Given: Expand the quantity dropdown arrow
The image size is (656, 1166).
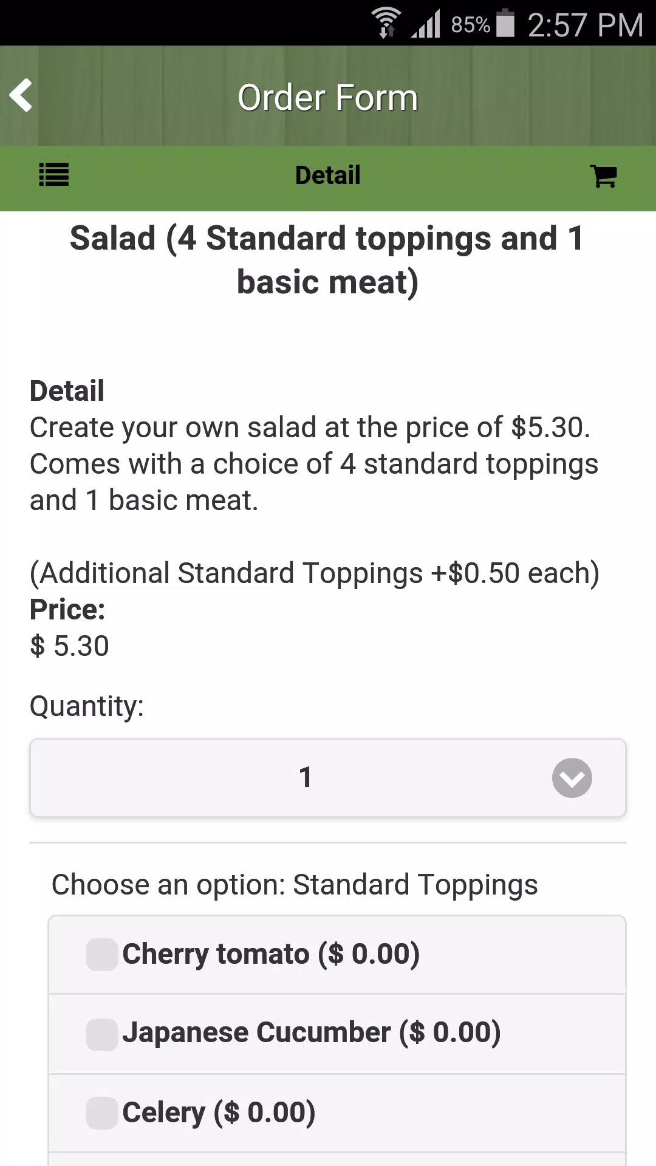Looking at the screenshot, I should (572, 778).
